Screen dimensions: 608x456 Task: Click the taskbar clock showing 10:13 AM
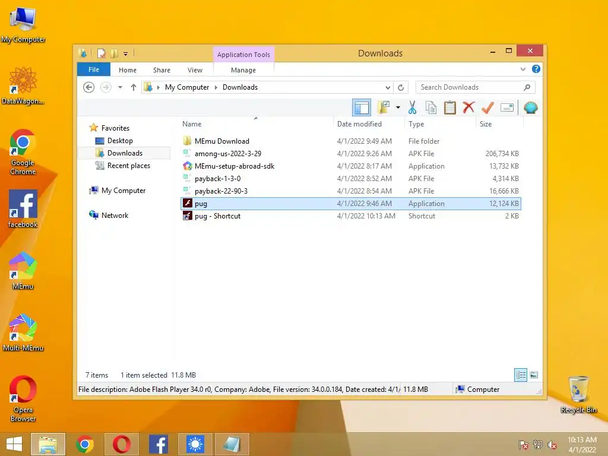point(582,444)
